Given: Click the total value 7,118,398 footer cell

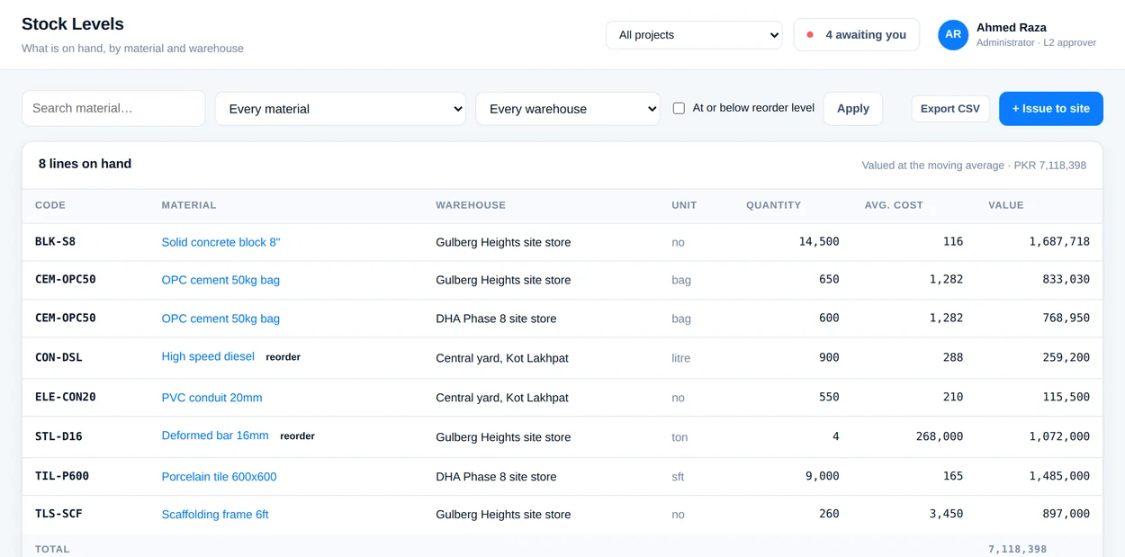Looking at the screenshot, I should click(1018, 549).
